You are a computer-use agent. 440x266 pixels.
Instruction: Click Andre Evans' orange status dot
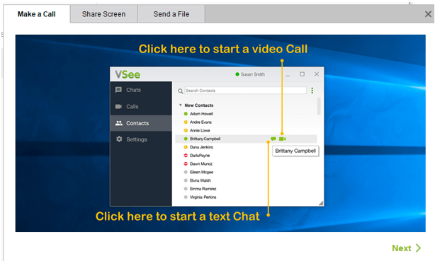tap(186, 122)
